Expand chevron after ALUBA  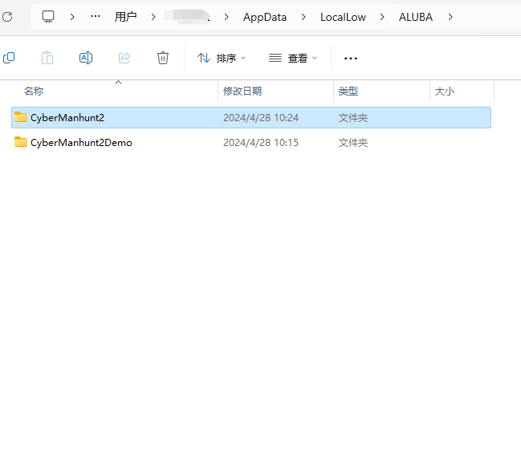pyautogui.click(x=450, y=17)
